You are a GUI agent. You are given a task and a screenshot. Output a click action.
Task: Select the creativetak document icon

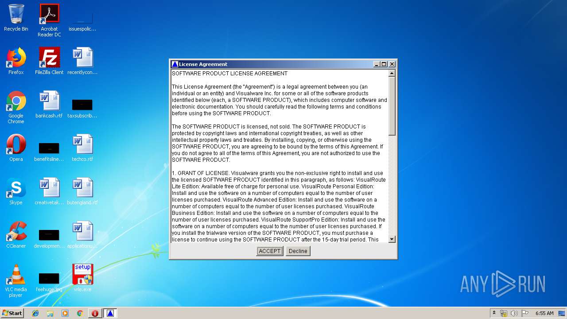[49, 191]
